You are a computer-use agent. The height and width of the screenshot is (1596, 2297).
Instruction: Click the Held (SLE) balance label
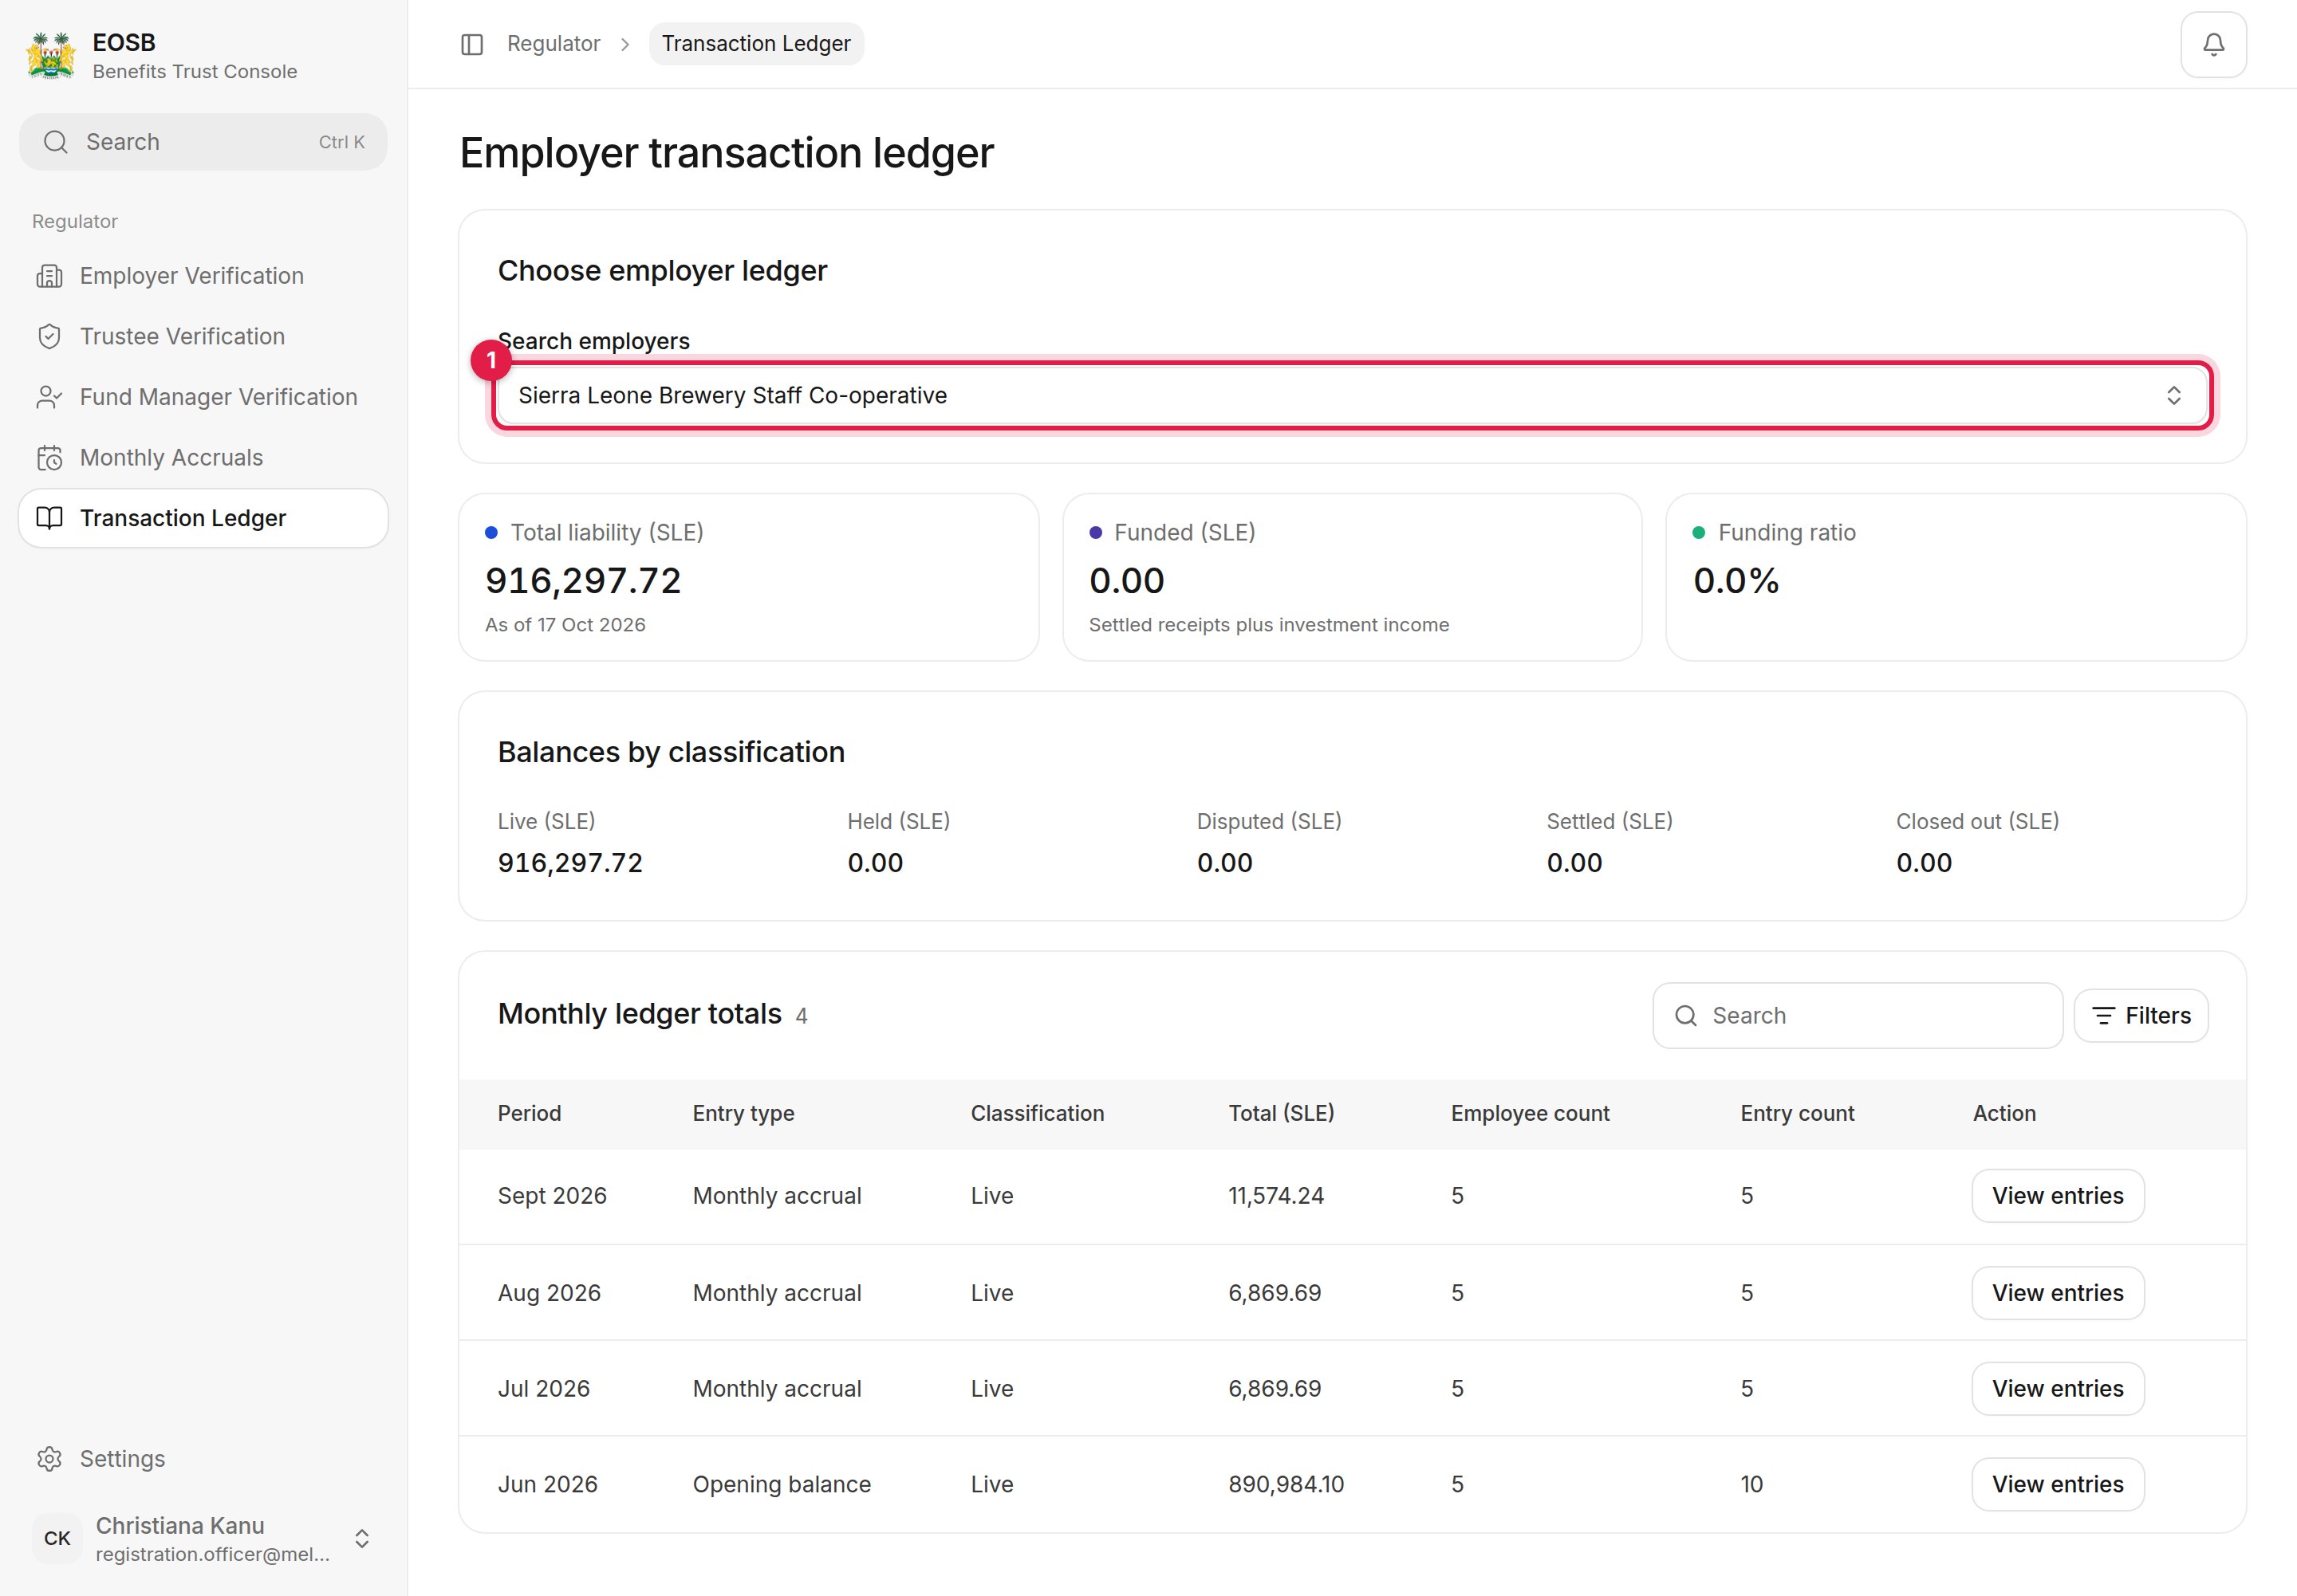pyautogui.click(x=898, y=822)
